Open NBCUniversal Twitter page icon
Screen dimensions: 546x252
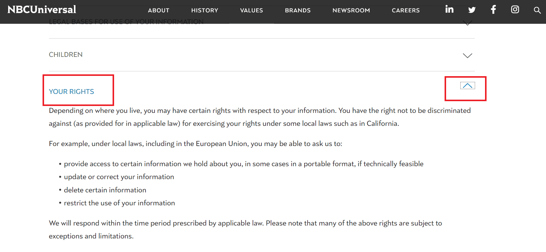click(x=472, y=10)
